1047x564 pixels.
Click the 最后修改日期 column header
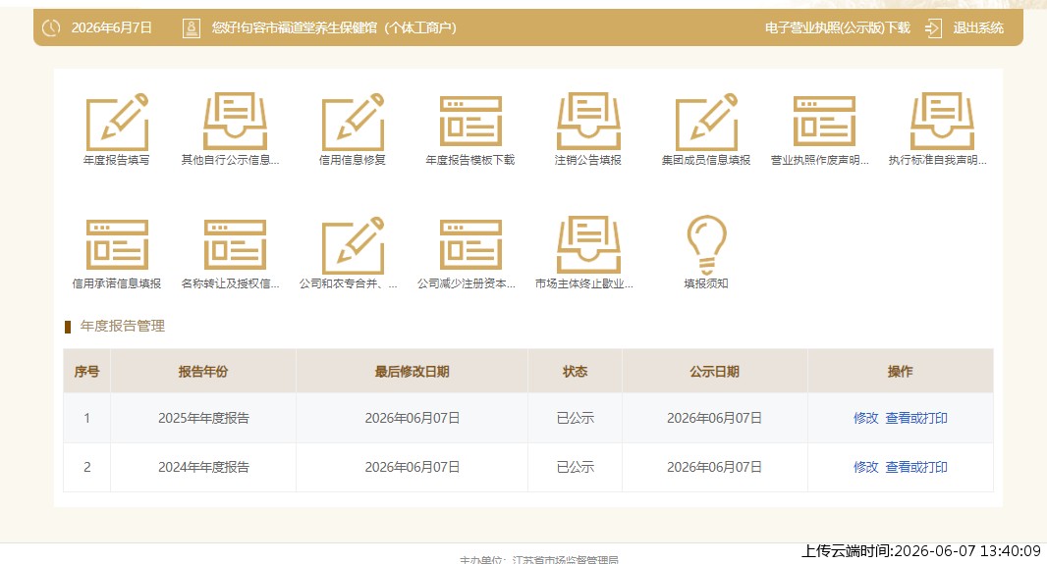click(x=412, y=372)
